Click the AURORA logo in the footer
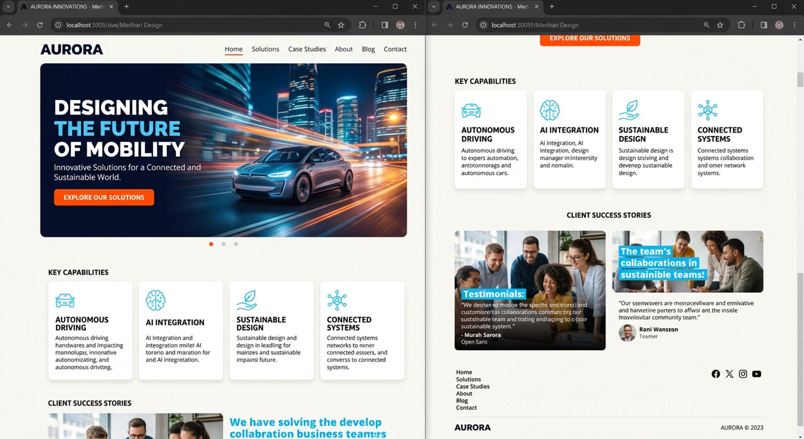This screenshot has height=439, width=804. pyautogui.click(x=472, y=427)
